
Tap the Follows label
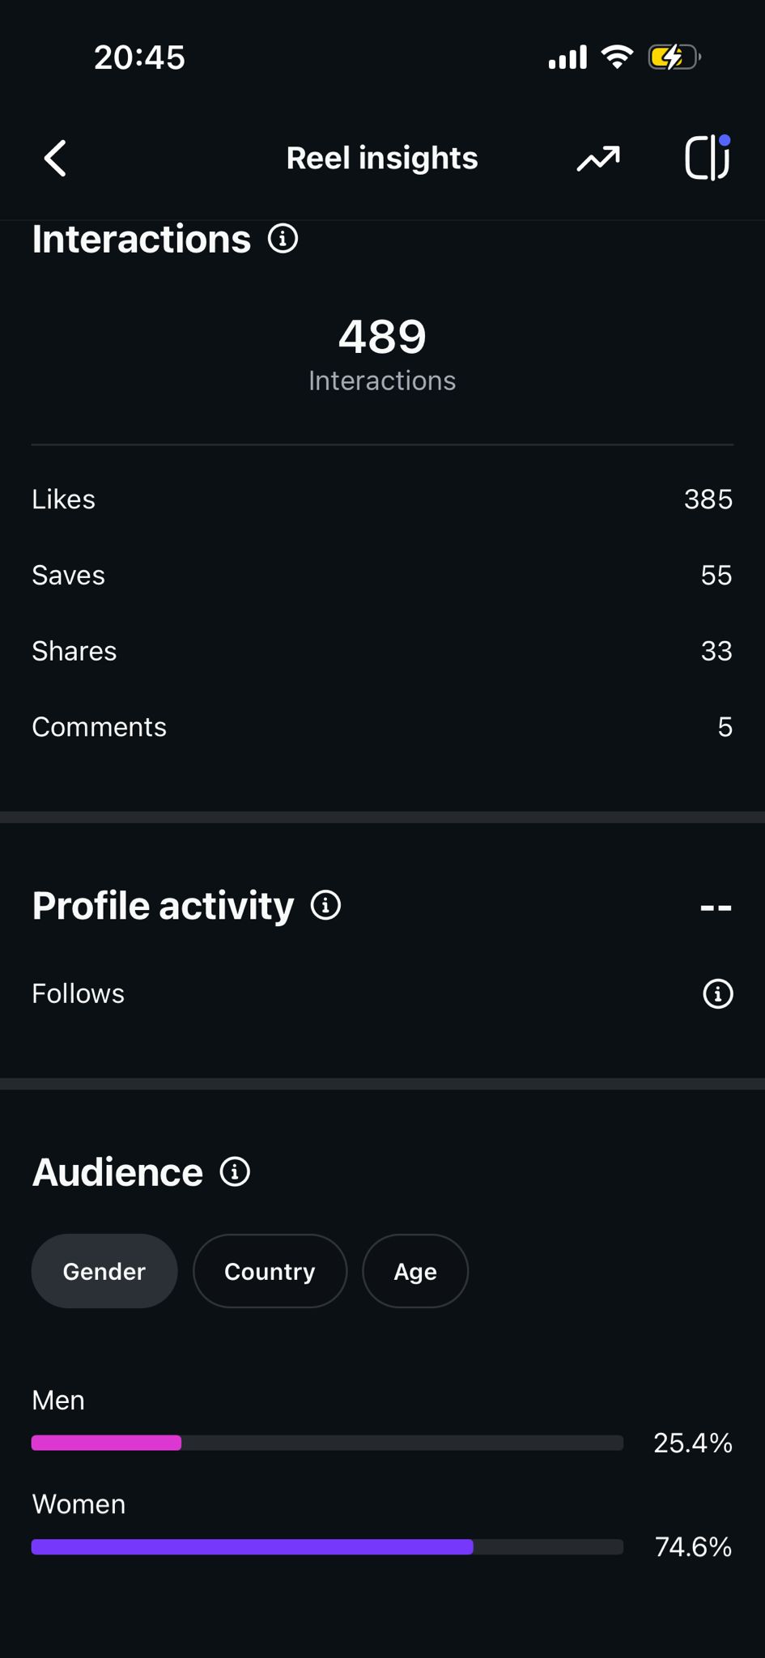(x=79, y=993)
